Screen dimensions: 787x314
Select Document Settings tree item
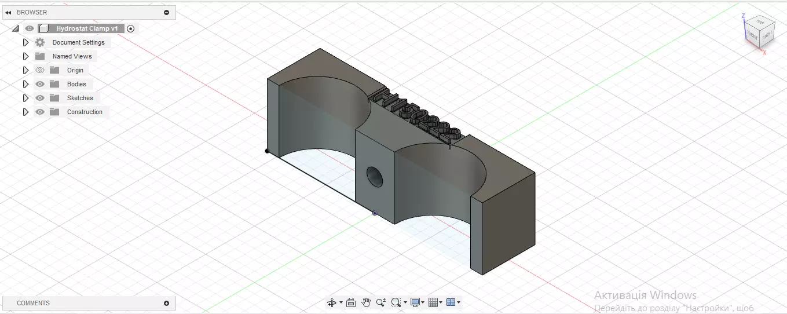79,42
